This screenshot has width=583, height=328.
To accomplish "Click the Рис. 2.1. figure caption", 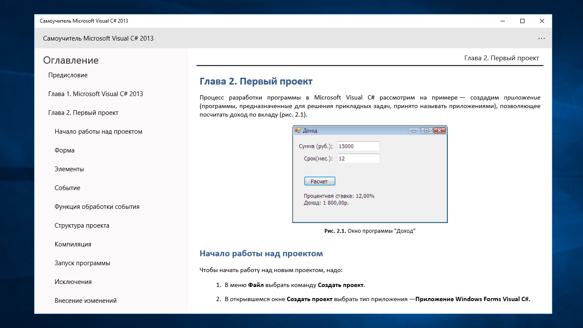I will pyautogui.click(x=370, y=231).
